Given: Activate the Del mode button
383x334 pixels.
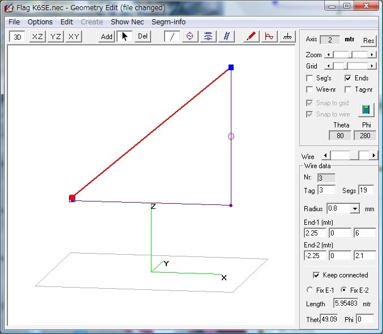Looking at the screenshot, I should click(x=143, y=37).
